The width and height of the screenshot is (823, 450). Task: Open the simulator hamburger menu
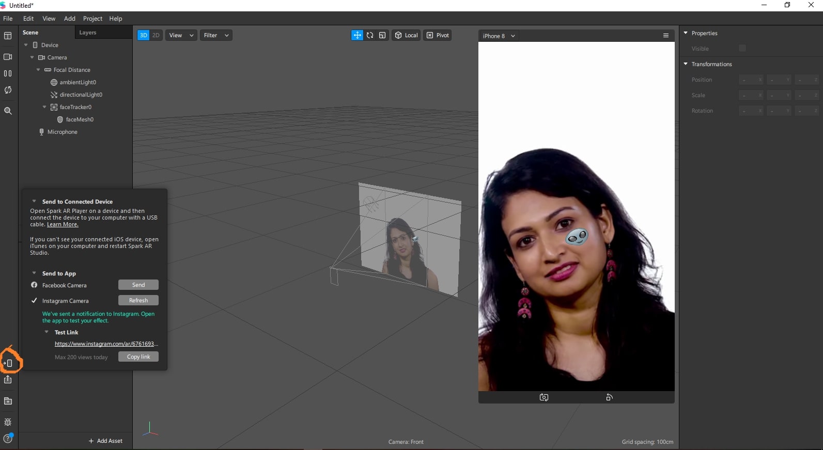point(666,36)
